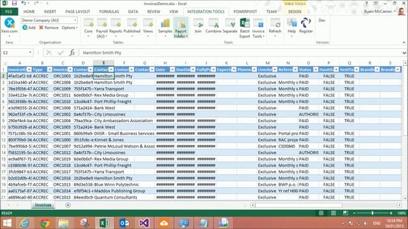Viewport: 408px width, 229px height.
Task: Open Windows Start button
Action: tap(7, 223)
